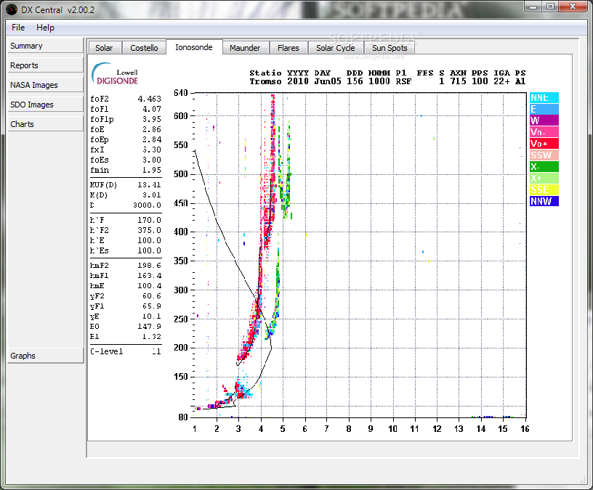This screenshot has width=593, height=490.
Task: Open the Sun Spots tab
Action: tap(390, 48)
